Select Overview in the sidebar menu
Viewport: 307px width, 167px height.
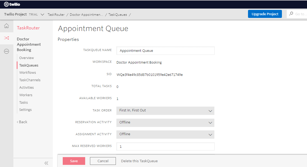pyautogui.click(x=26, y=58)
